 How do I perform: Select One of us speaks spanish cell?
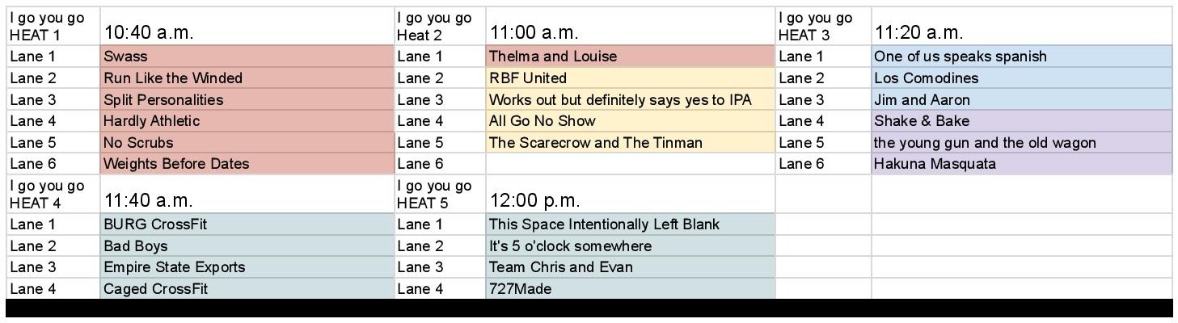[x=1021, y=57]
